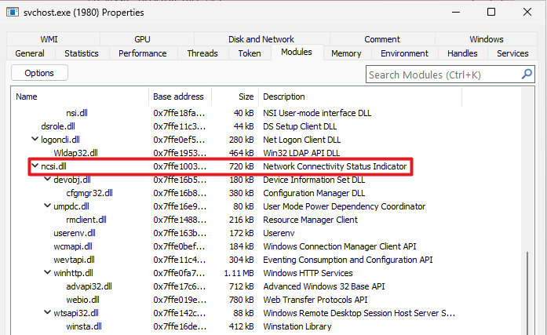This screenshot has height=335, width=547.
Task: Close the svchost.exe Properties window
Action: [527, 13]
